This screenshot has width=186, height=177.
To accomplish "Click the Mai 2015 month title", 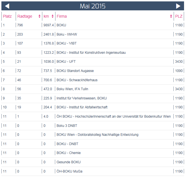I will (93, 6).
